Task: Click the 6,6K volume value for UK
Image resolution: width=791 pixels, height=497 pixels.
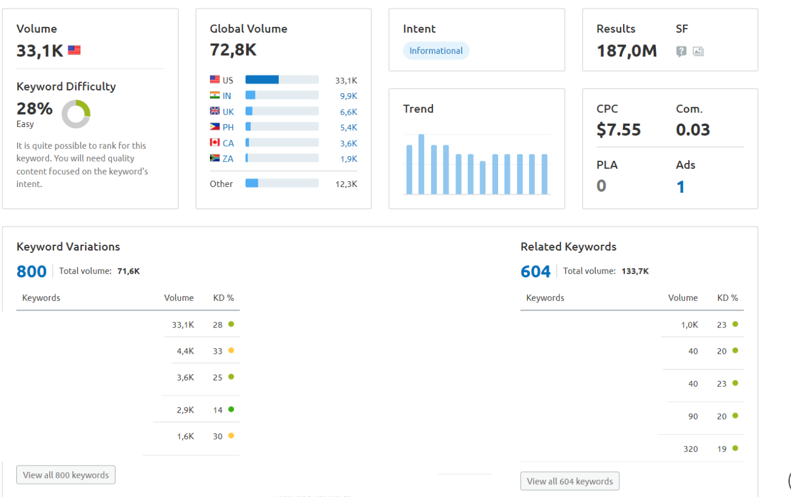Action: (348, 112)
